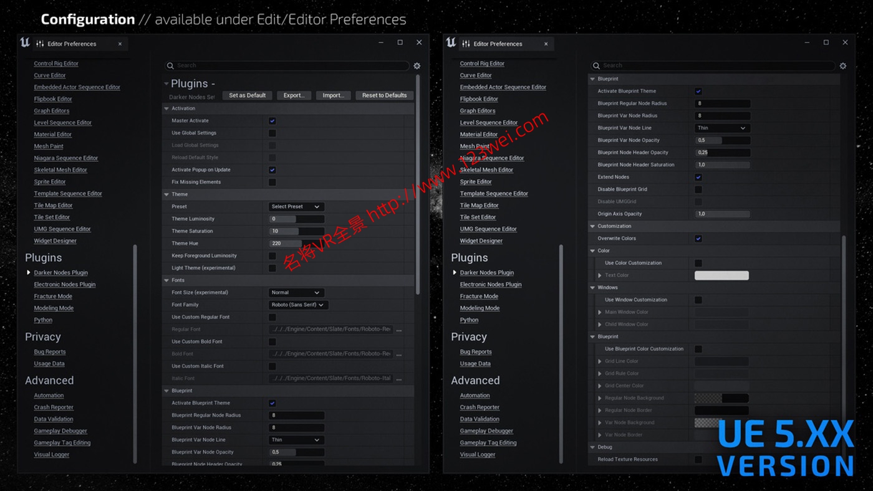Image resolution: width=873 pixels, height=491 pixels.
Task: Click the settings gear in the right window
Action: tap(842, 65)
